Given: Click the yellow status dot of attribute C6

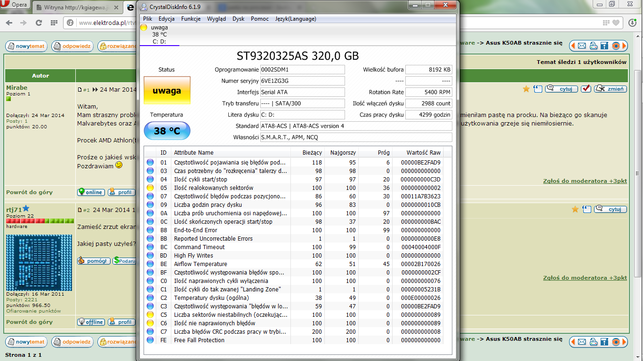Looking at the screenshot, I should pos(150,323).
